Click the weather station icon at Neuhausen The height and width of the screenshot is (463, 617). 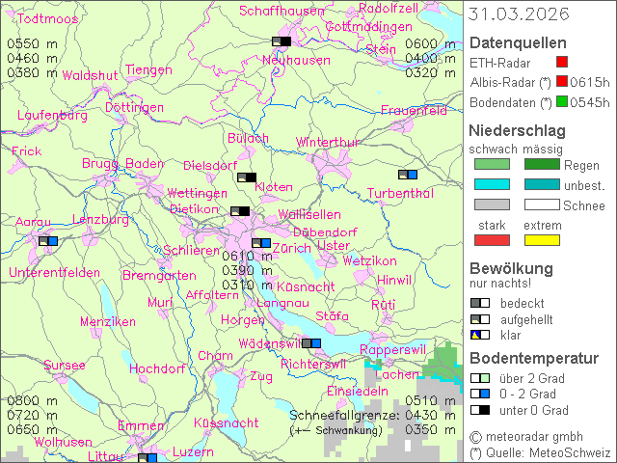pos(281,41)
